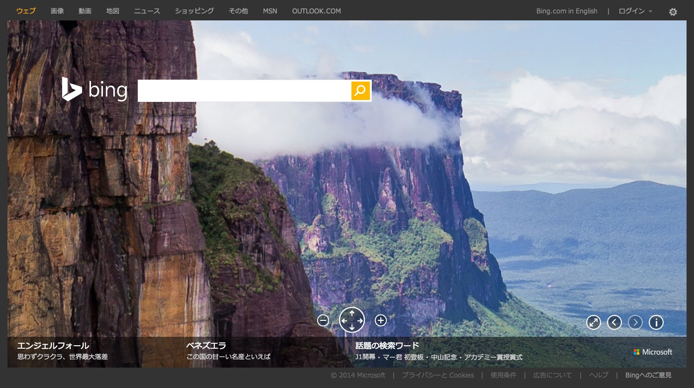Expand background image to fullscreen
The image size is (694, 388).
[x=594, y=322]
